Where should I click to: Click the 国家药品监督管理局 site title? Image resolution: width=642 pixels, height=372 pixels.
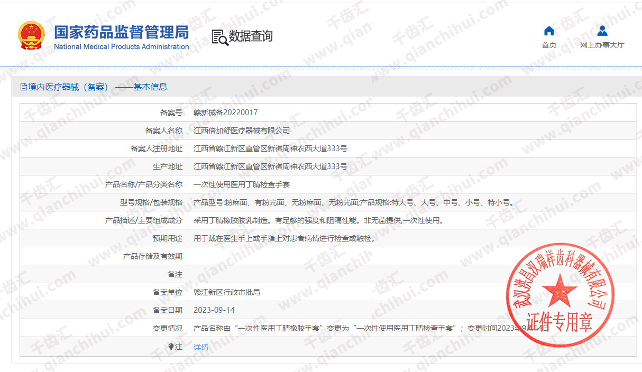[121, 32]
